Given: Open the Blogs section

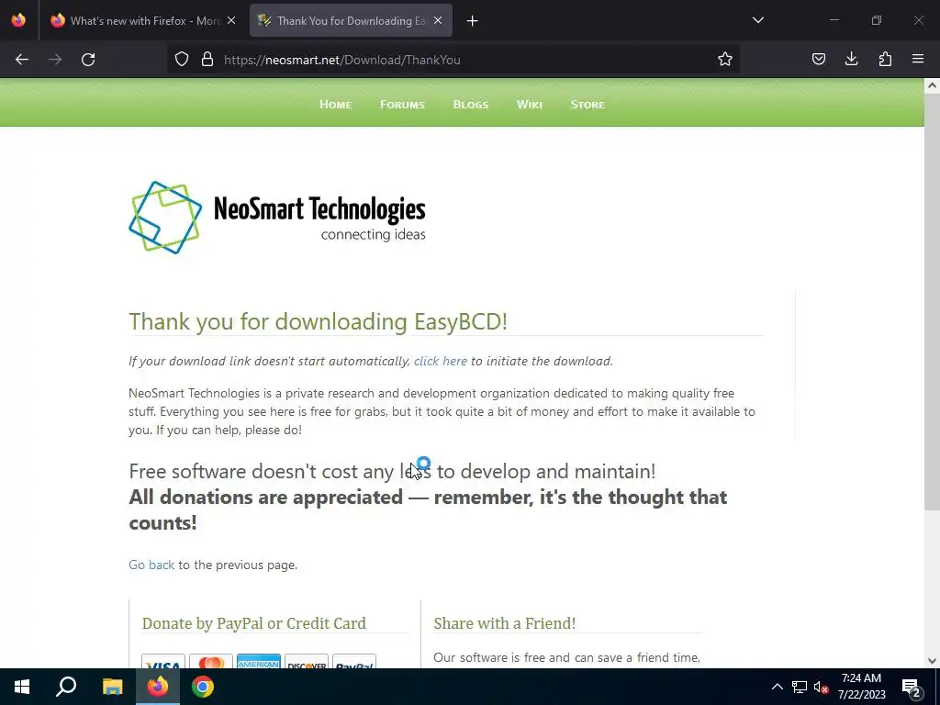Looking at the screenshot, I should [471, 105].
